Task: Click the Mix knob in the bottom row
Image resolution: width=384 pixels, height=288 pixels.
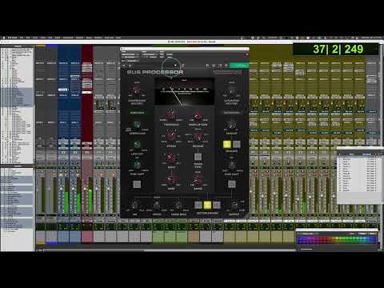Action: coord(134,206)
